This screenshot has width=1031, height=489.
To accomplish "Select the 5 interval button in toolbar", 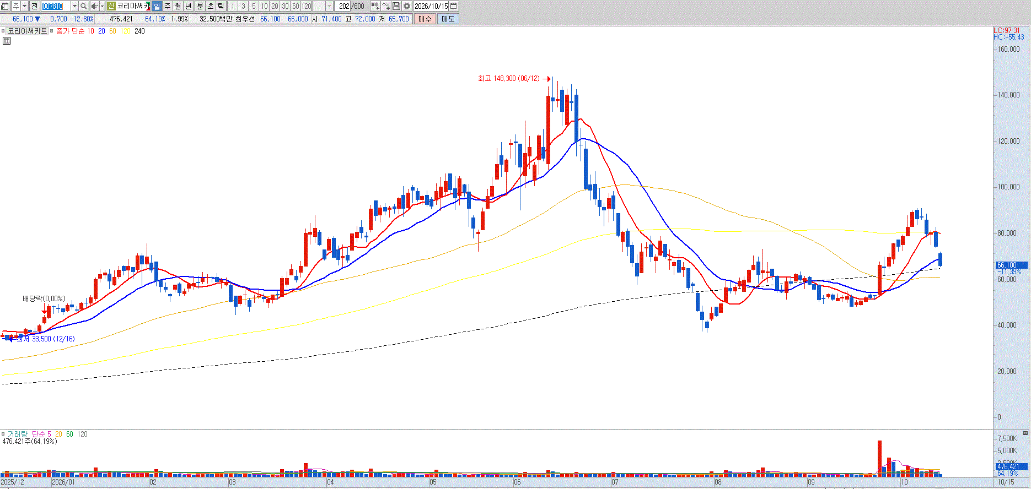I will pyautogui.click(x=254, y=6).
